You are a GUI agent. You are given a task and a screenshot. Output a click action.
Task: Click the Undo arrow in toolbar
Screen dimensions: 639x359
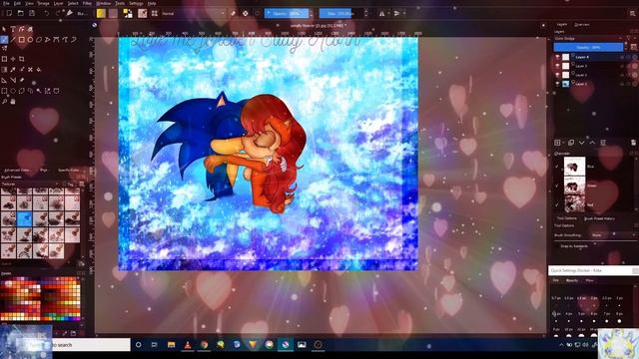coord(47,13)
